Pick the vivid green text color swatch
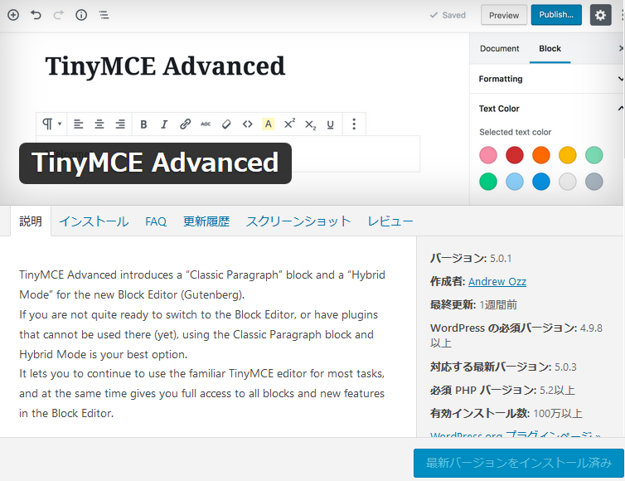This screenshot has height=481, width=625. tap(488, 182)
